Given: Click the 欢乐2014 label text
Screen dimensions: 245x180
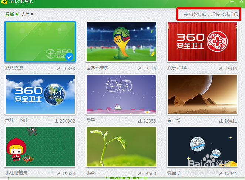Looking at the screenshot, I should (177, 68).
